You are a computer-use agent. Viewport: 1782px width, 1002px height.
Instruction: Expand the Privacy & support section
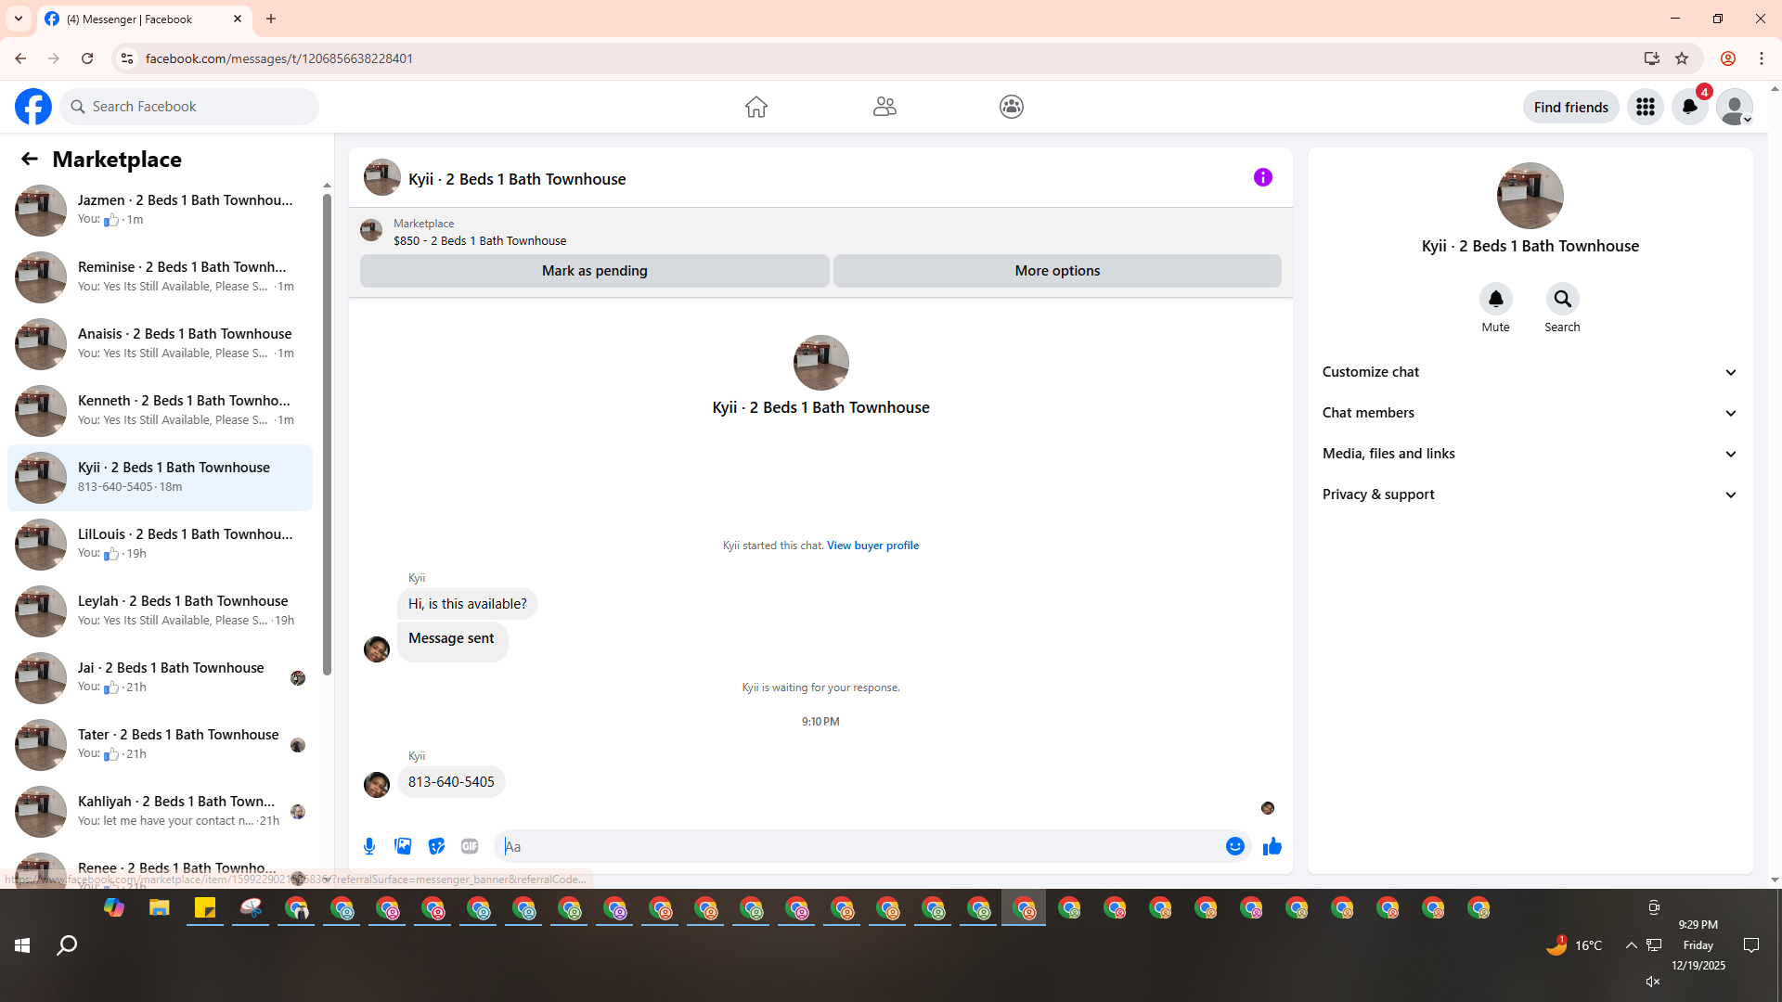(1529, 495)
